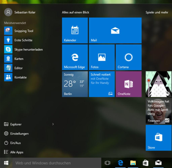Open Store from the taskbar

coord(146,163)
